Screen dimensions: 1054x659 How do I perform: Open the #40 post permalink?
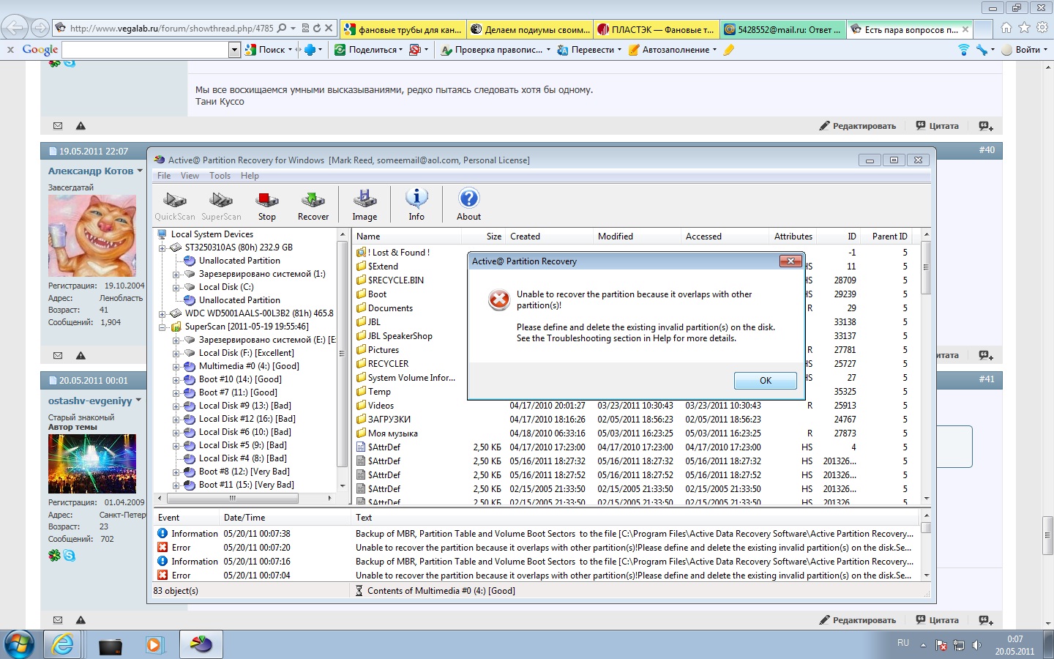(x=987, y=150)
